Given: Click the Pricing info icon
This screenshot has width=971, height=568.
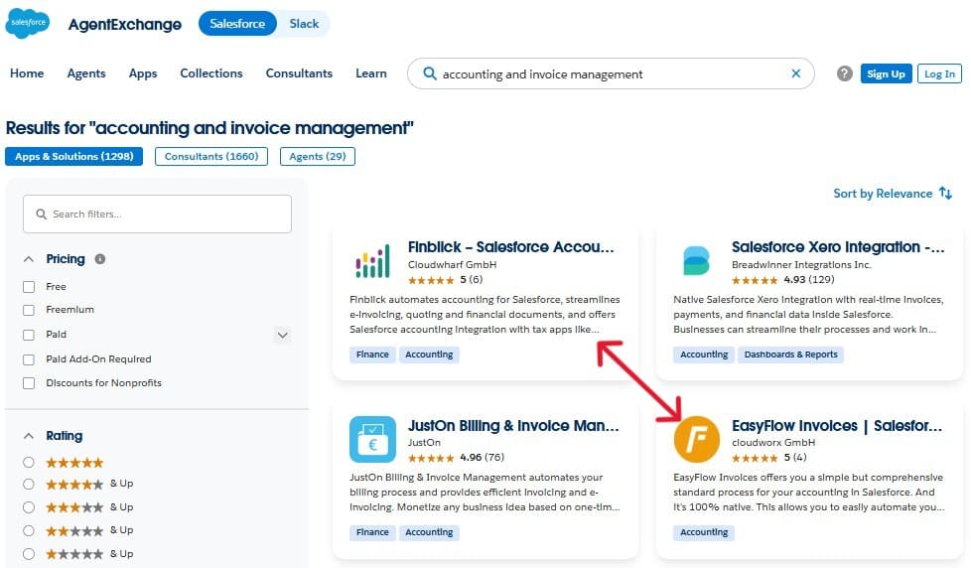Looking at the screenshot, I should click(x=99, y=259).
